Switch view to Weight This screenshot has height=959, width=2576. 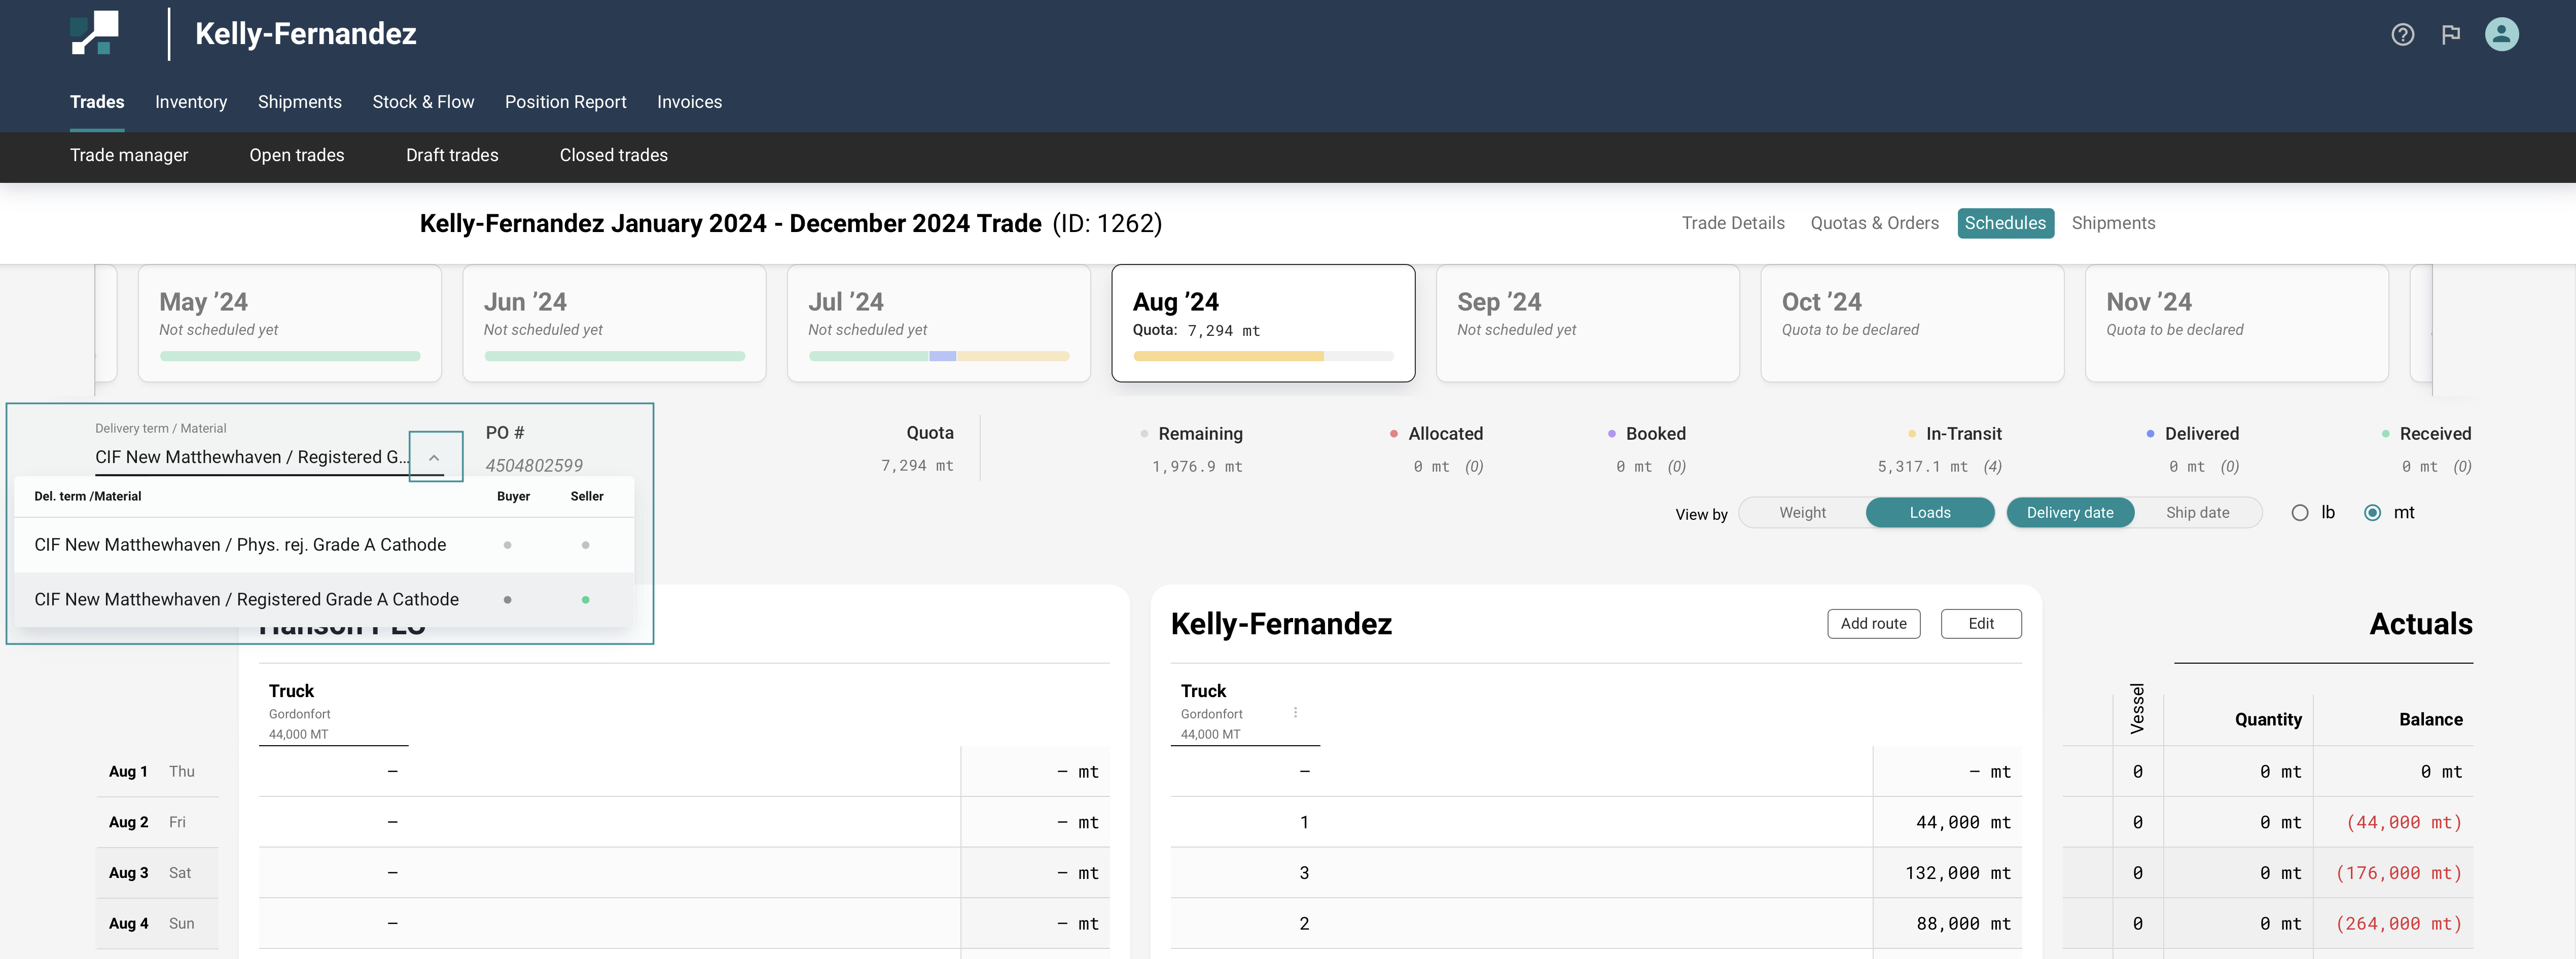coord(1802,513)
